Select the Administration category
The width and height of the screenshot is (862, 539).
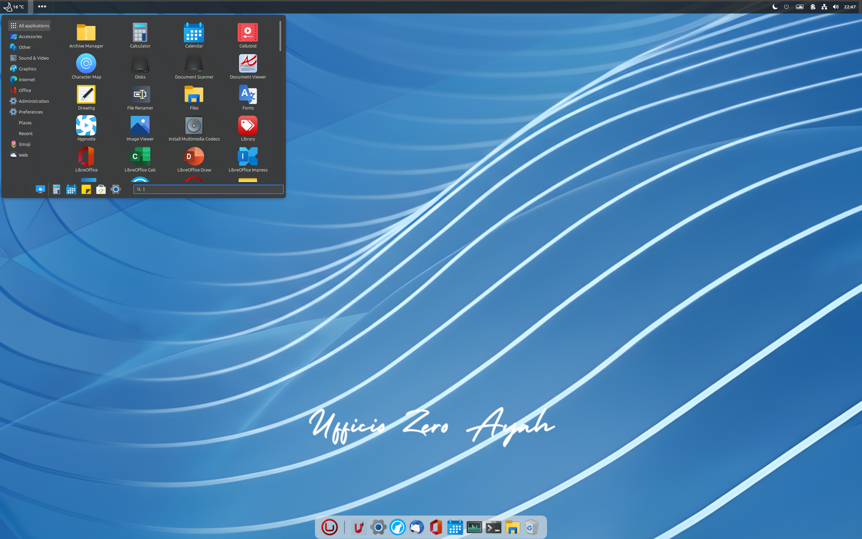tap(29, 101)
